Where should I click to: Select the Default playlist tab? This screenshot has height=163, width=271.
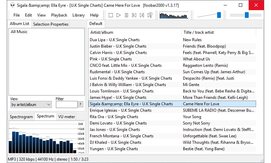pyautogui.click(x=96, y=24)
